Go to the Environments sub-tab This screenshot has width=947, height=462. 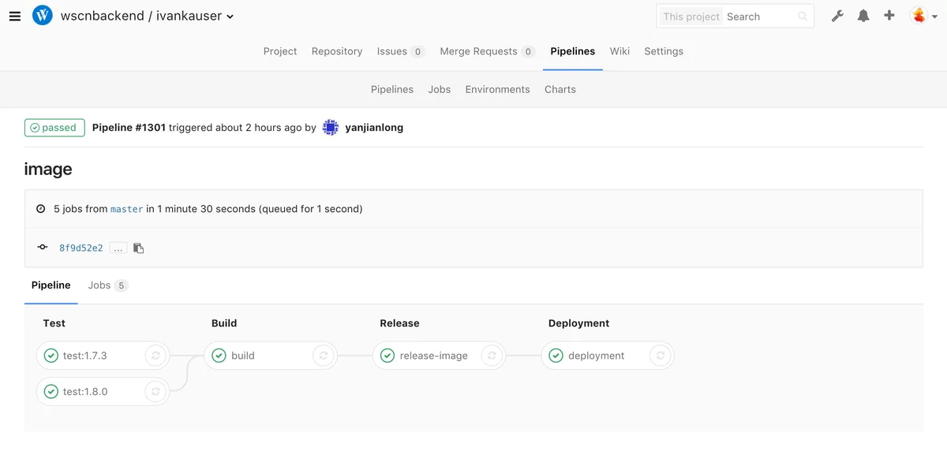point(497,89)
